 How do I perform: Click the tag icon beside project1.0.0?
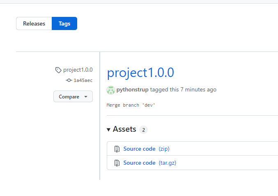point(58,70)
